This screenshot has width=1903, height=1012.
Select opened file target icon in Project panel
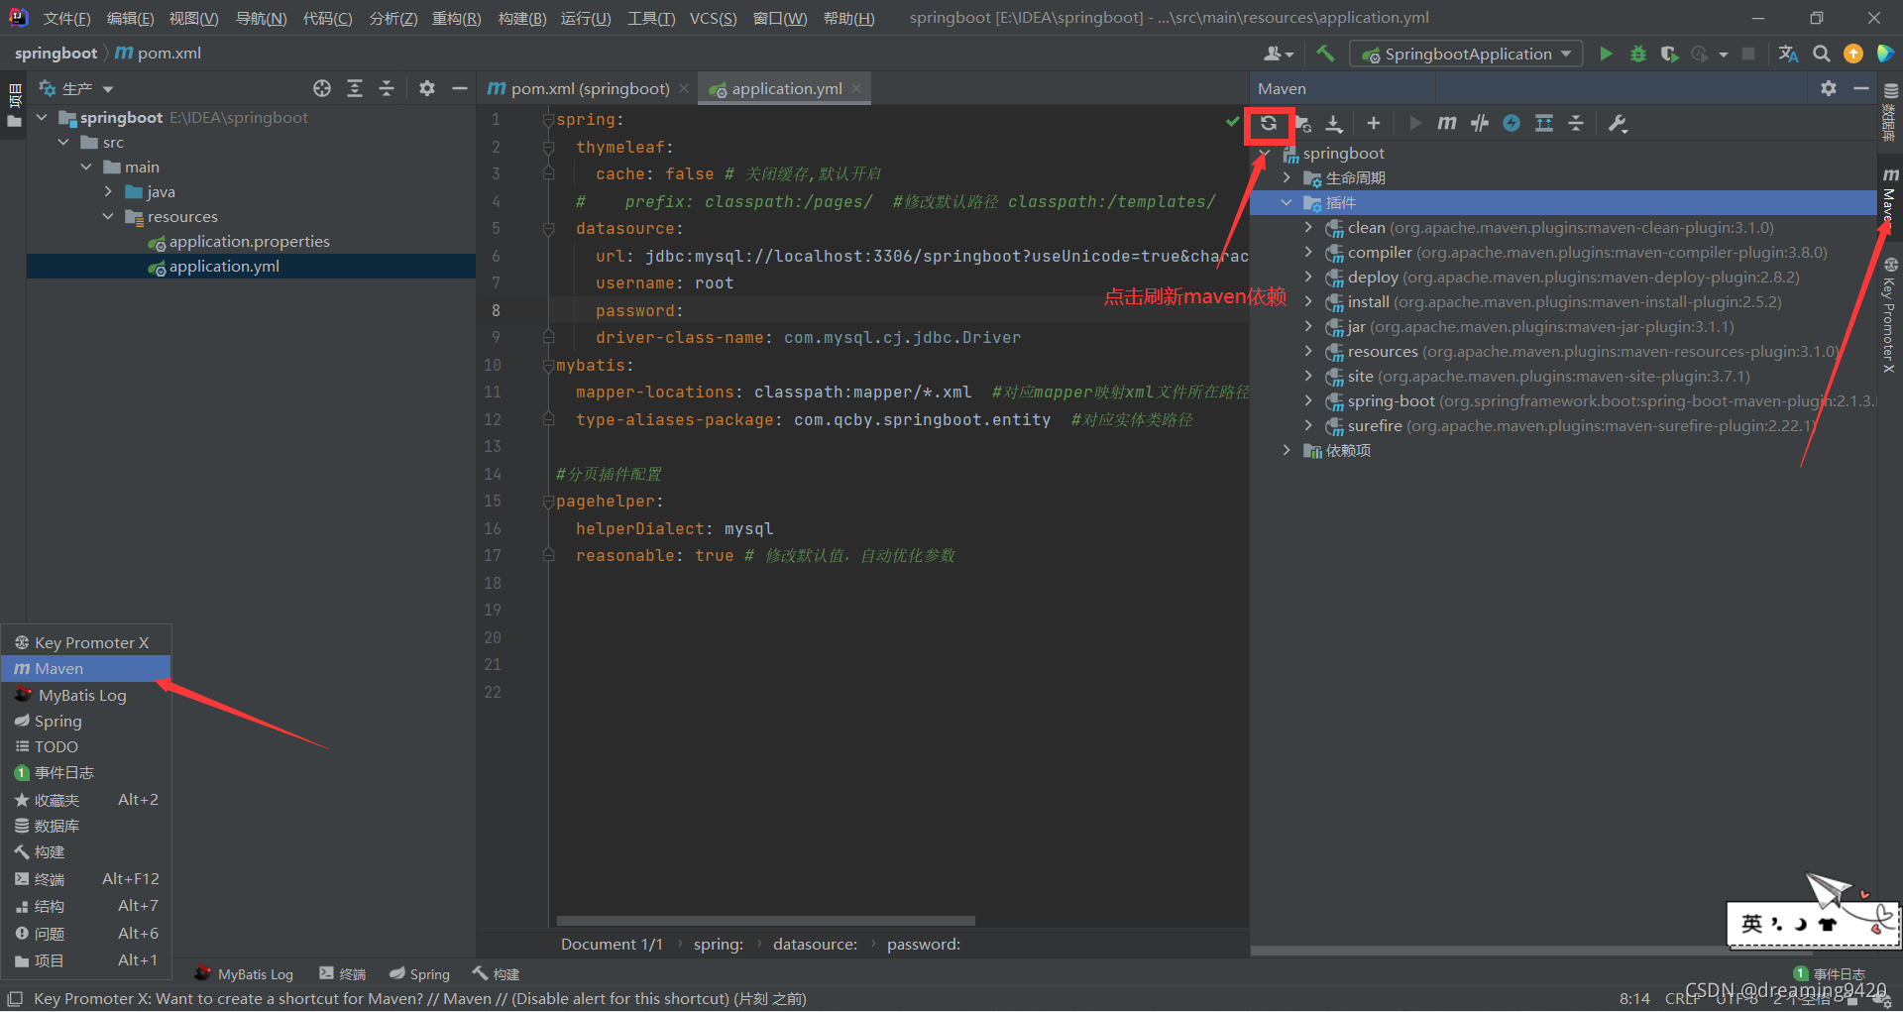(322, 88)
